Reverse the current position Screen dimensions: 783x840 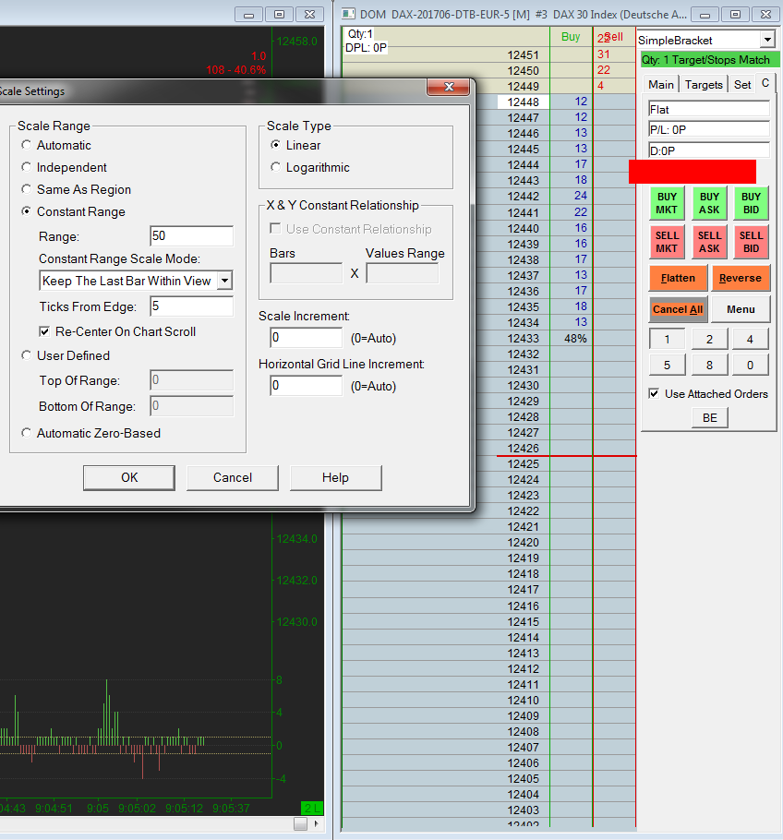click(741, 278)
